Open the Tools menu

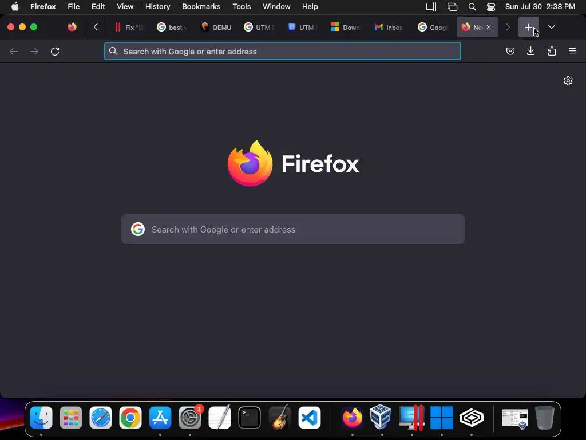tap(241, 7)
